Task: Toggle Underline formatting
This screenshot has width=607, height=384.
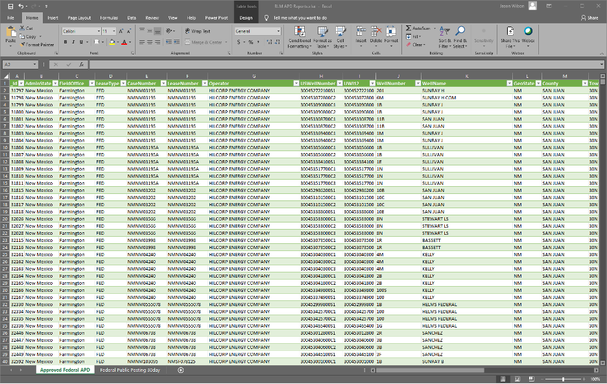Action: (81, 42)
